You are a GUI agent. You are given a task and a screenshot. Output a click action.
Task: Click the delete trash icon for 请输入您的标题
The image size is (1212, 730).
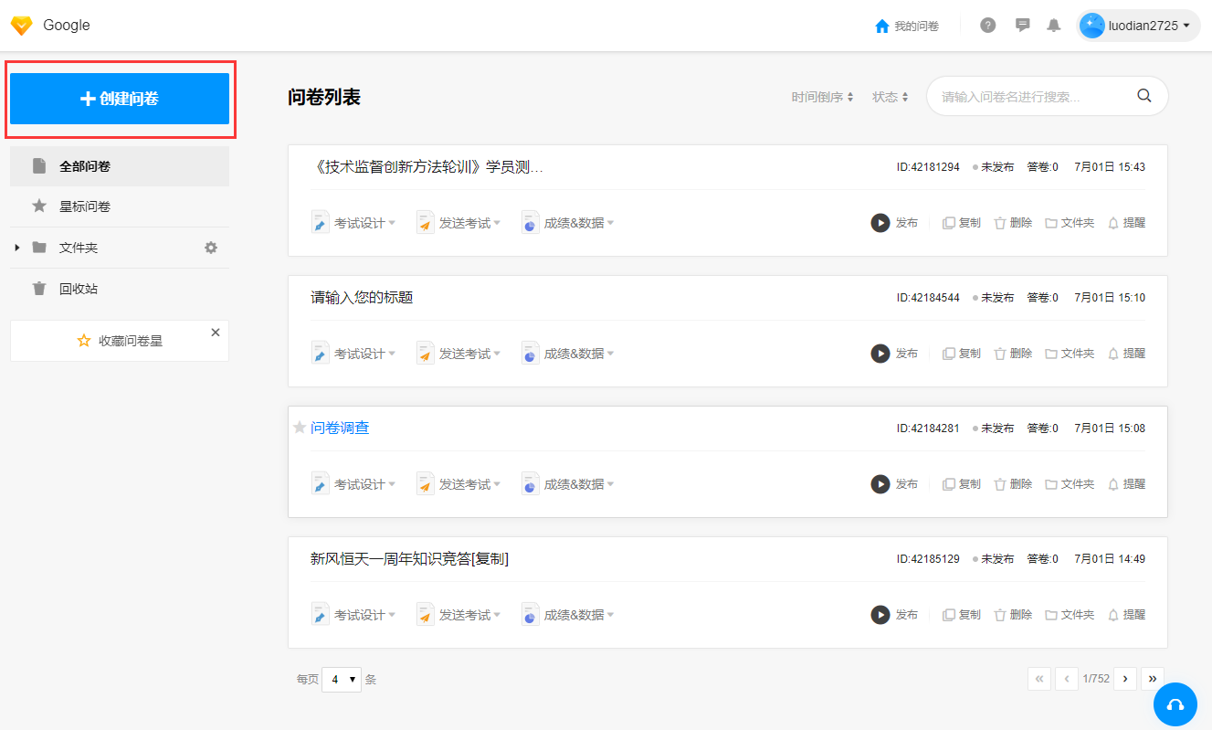[x=999, y=354]
